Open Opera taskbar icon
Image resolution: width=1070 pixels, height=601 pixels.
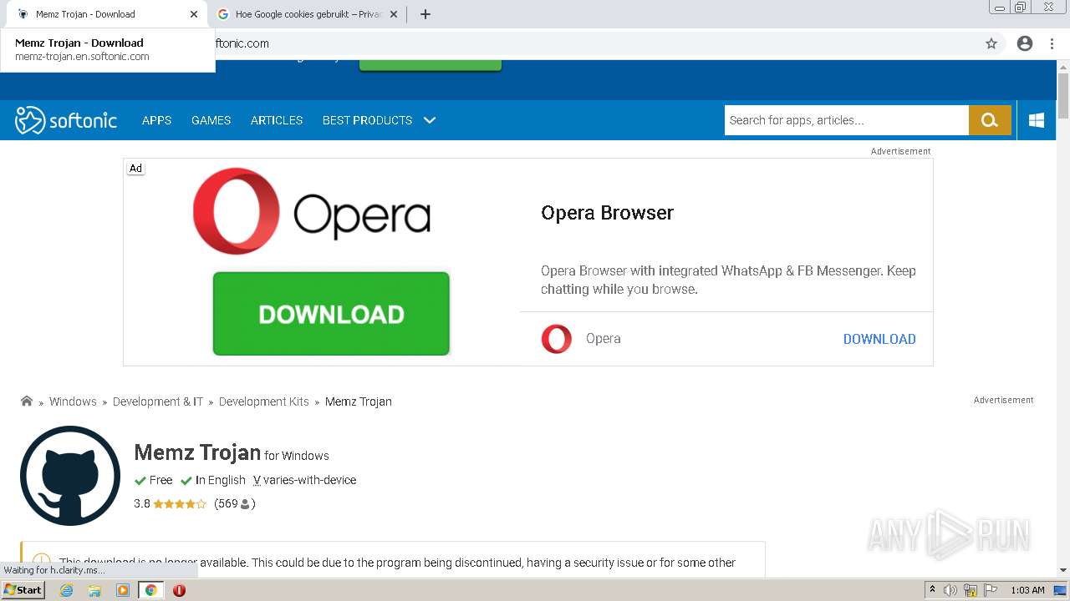(x=179, y=590)
